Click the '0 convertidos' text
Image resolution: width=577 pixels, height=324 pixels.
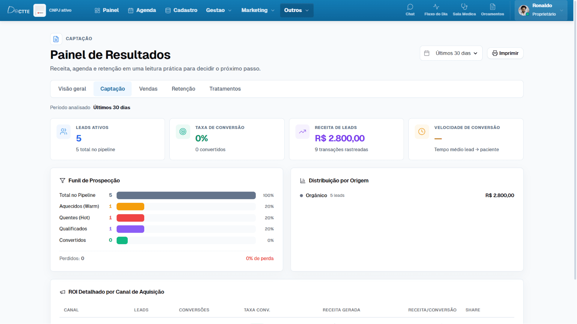[x=210, y=150]
